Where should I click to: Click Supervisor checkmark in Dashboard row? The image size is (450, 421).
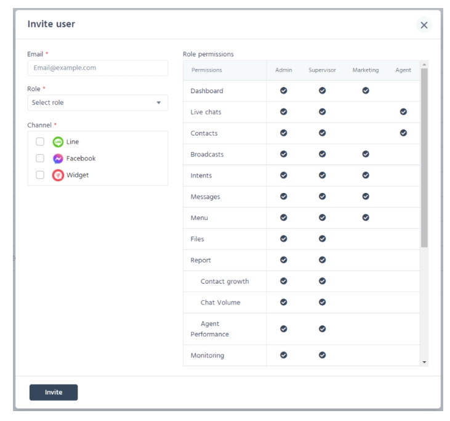pos(323,91)
